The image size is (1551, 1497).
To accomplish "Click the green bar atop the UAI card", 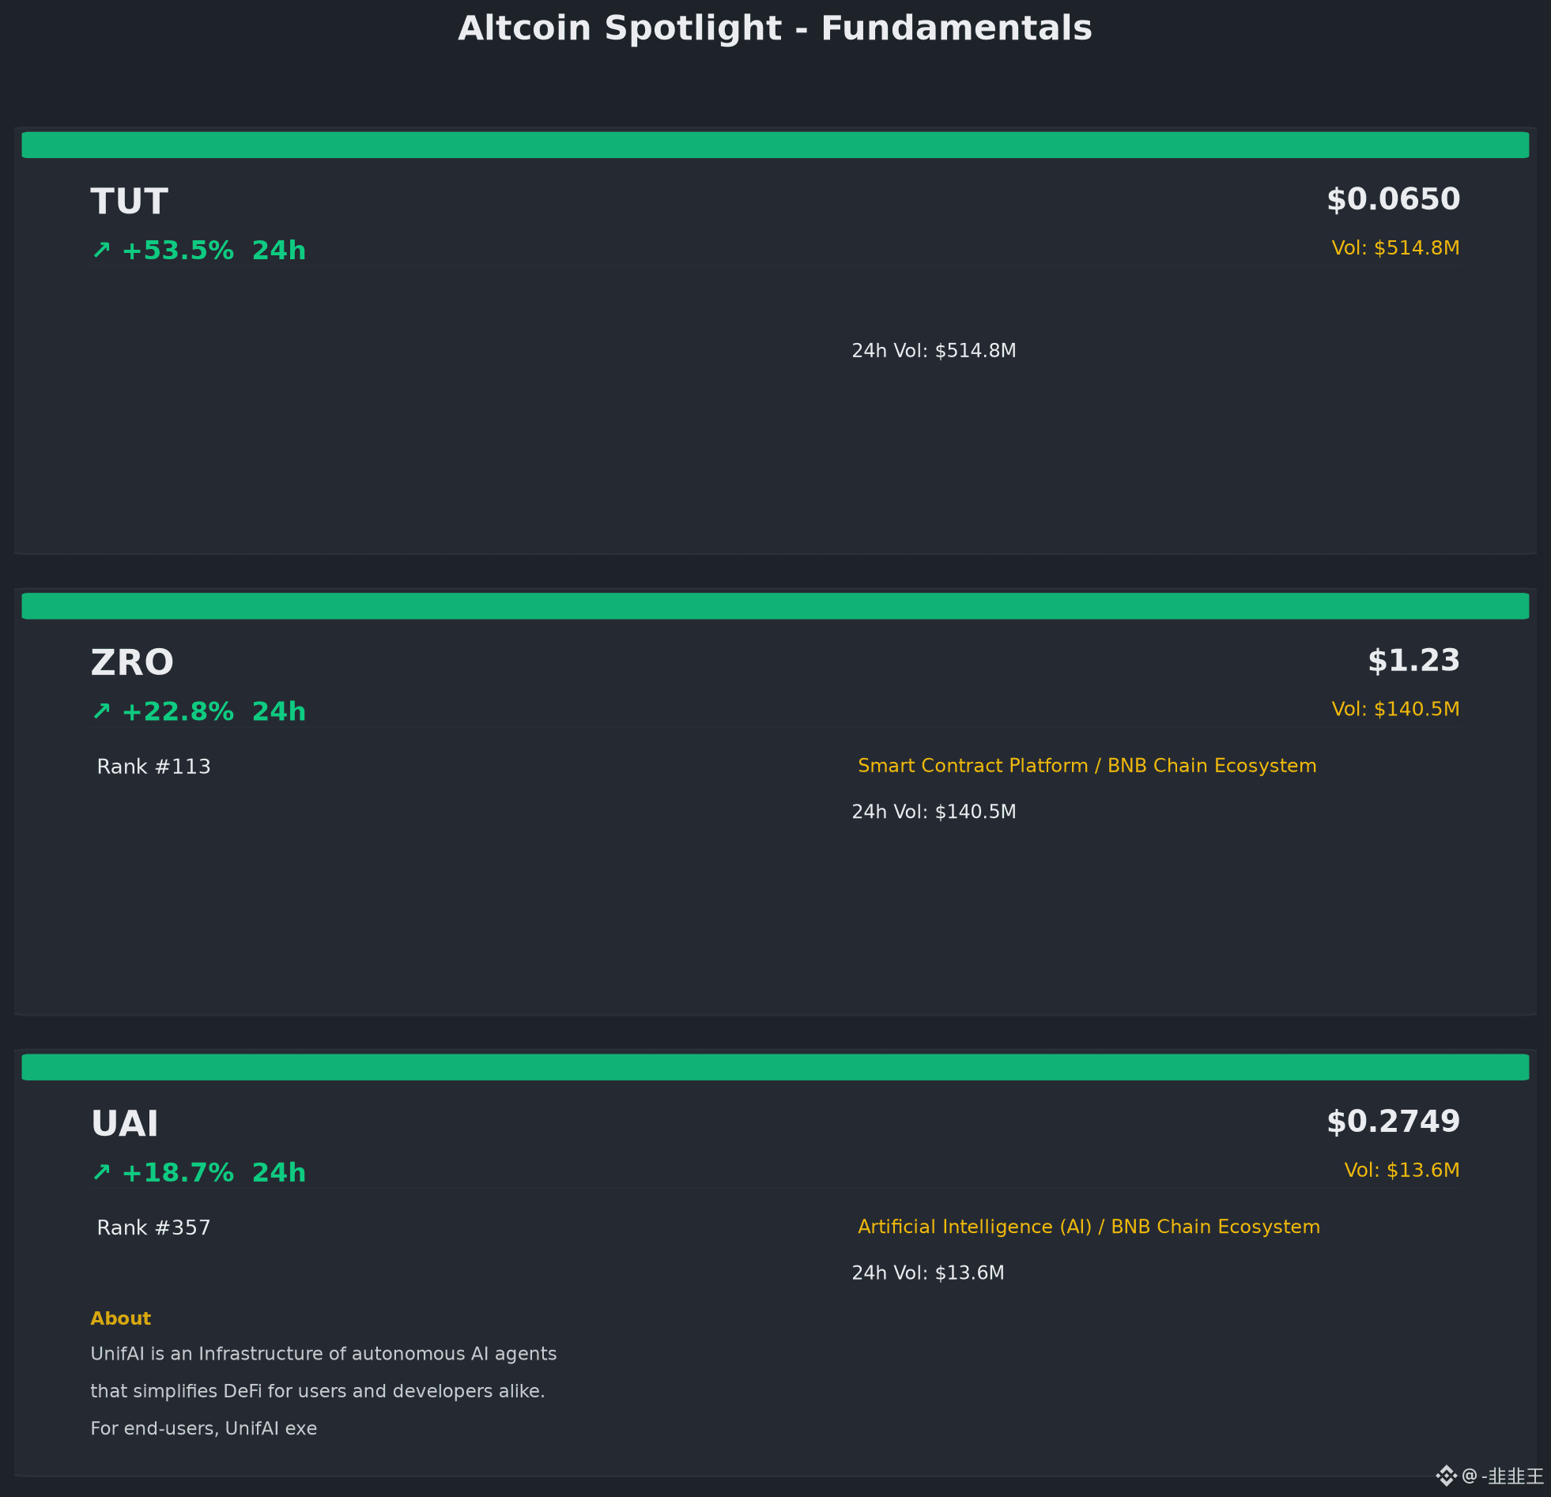I will tap(775, 1066).
